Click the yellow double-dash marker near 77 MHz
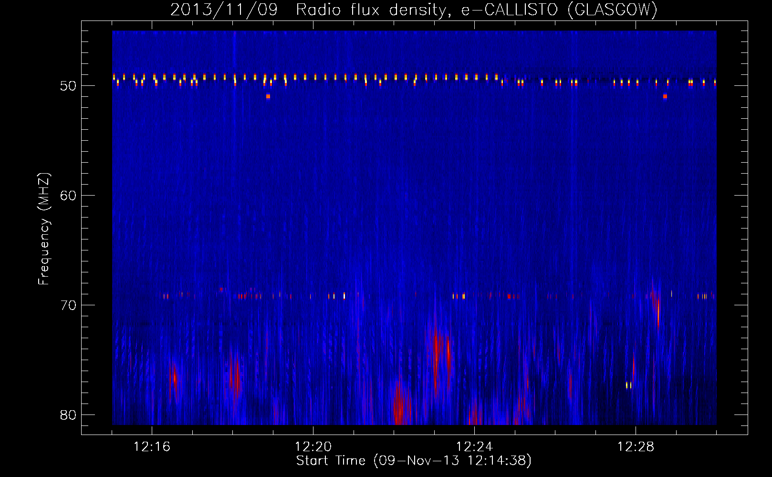The image size is (772, 477). tap(629, 385)
